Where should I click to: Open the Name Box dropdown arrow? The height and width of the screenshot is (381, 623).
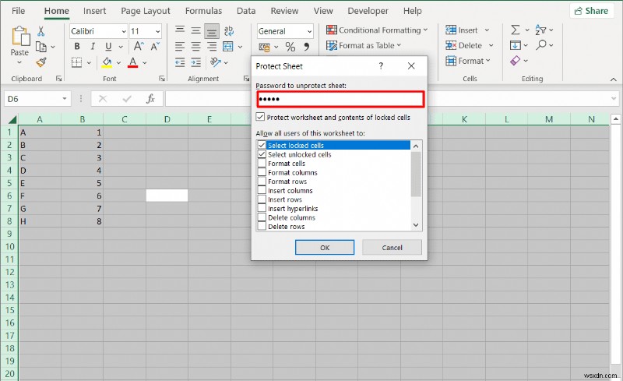coord(65,99)
